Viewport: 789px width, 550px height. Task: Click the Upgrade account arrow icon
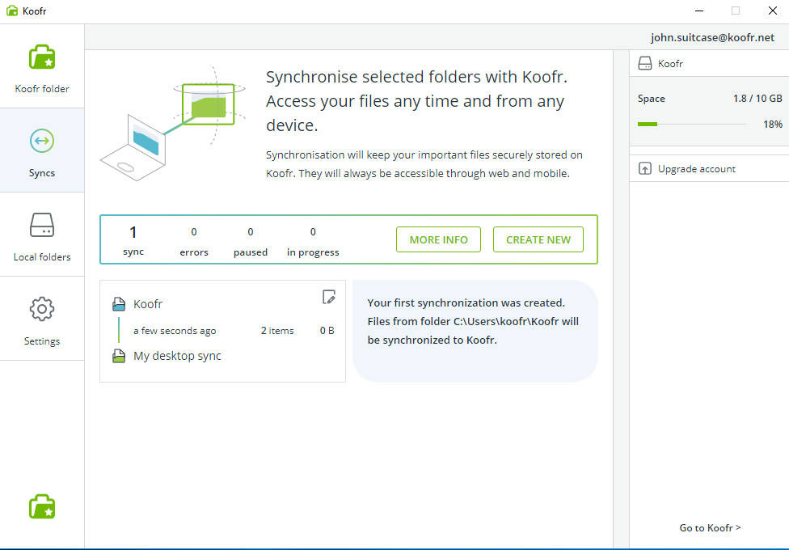tap(644, 169)
